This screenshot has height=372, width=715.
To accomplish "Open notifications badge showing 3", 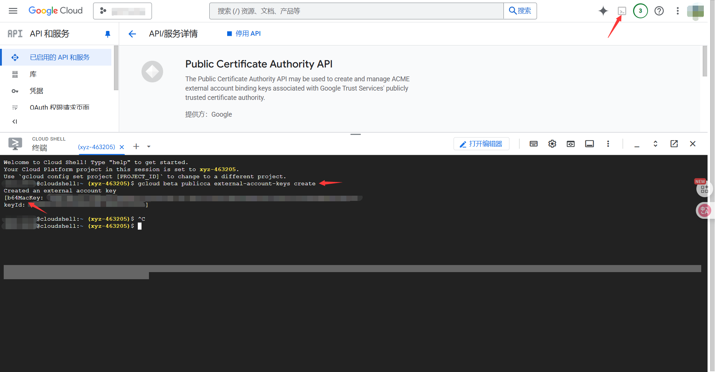I will coord(641,11).
